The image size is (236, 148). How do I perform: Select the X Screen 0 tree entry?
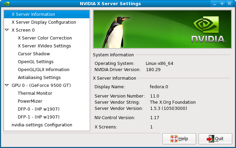[x=23, y=30]
